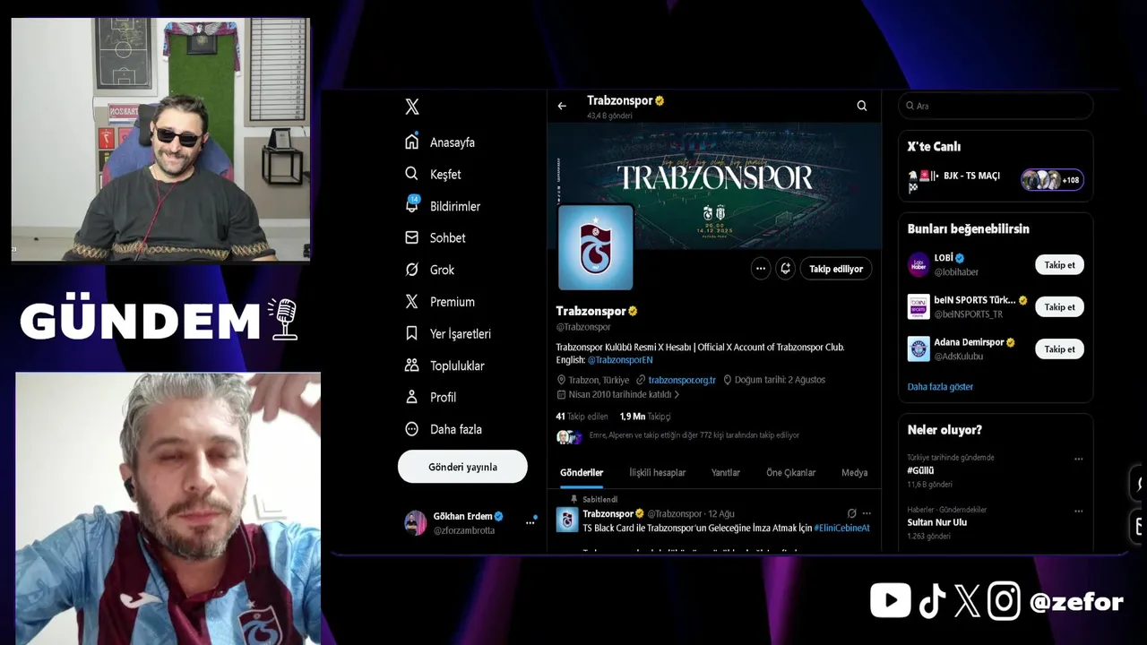The width and height of the screenshot is (1147, 645).
Task: Click Neler oluyor? heading
Action: (x=944, y=430)
